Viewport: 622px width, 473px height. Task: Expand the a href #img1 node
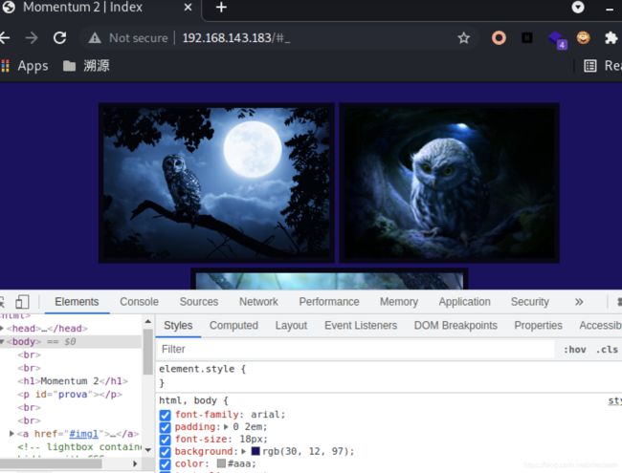(11, 434)
